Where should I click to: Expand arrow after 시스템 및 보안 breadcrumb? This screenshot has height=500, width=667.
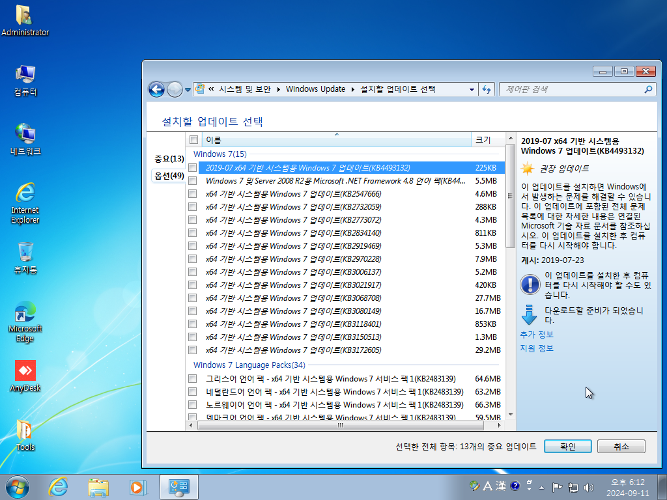click(x=279, y=89)
